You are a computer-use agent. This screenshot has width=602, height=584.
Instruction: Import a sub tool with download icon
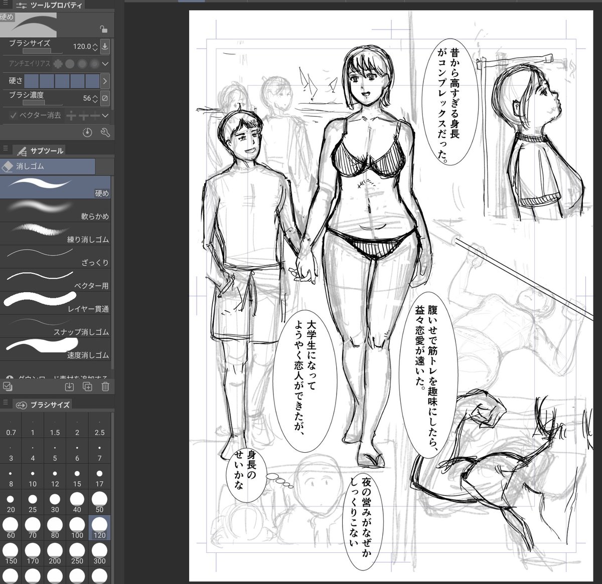[x=69, y=386]
